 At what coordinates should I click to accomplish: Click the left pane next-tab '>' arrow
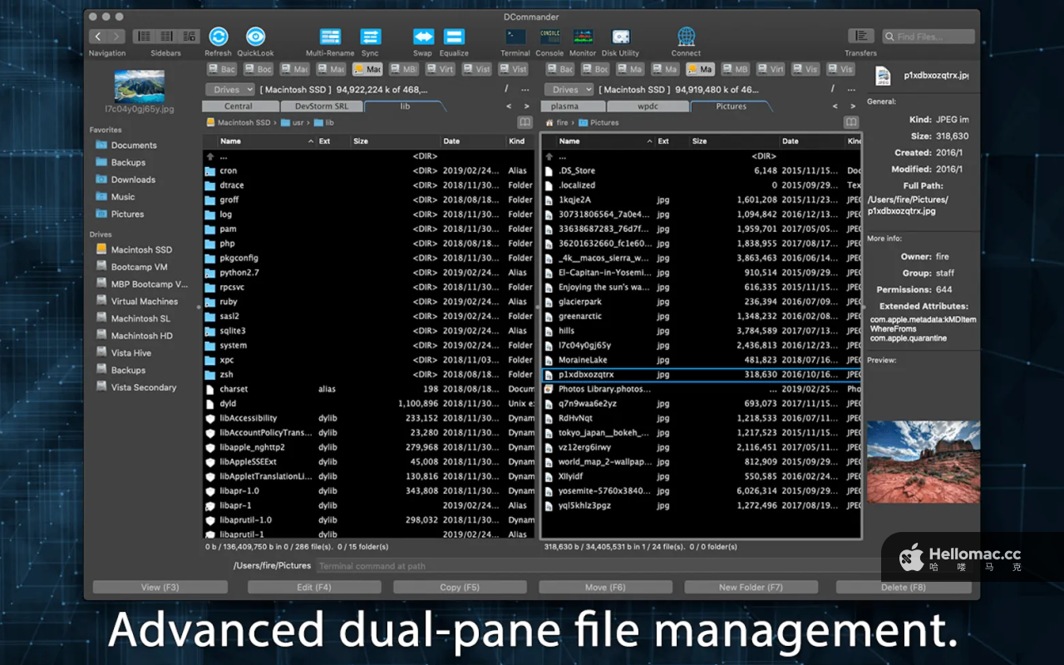pos(526,106)
